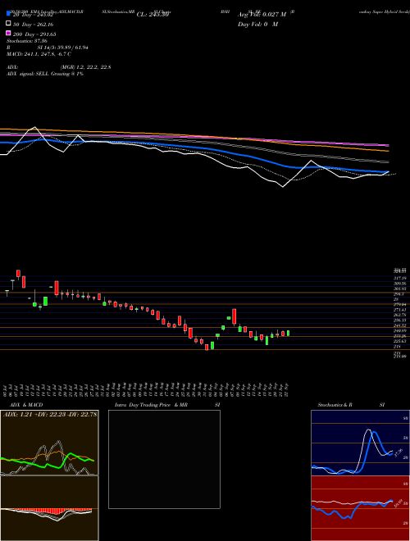Click the 309.56 price axis label
Image resolution: width=410 pixels, height=541 pixels.
tap(401, 284)
